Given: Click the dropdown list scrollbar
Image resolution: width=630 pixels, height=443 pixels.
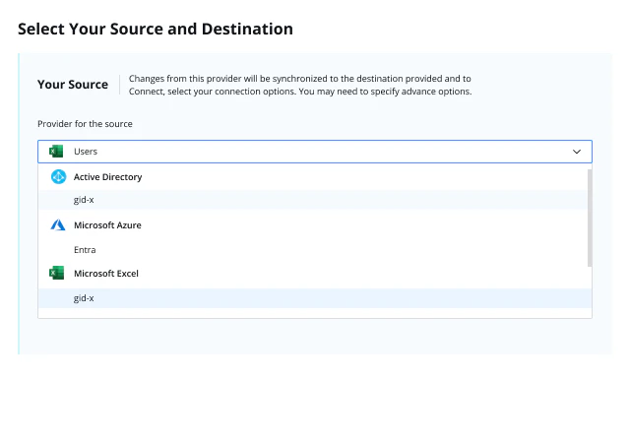Looking at the screenshot, I should pyautogui.click(x=590, y=218).
